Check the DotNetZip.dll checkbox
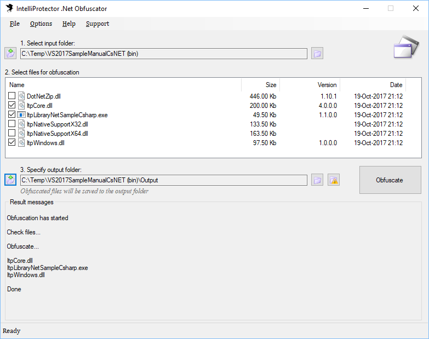 [12, 96]
